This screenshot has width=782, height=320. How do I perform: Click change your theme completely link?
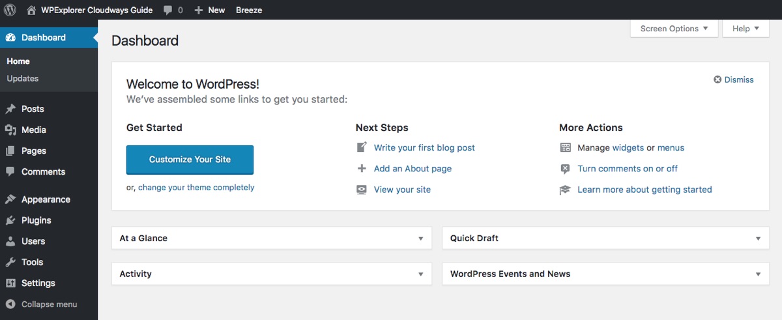coord(196,187)
